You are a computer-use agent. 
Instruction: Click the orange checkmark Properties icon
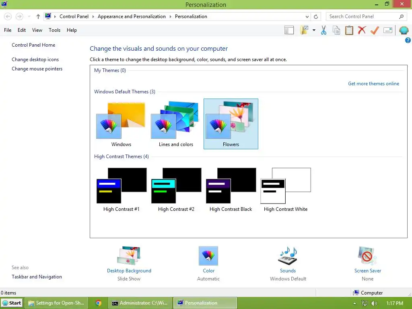coord(375,30)
